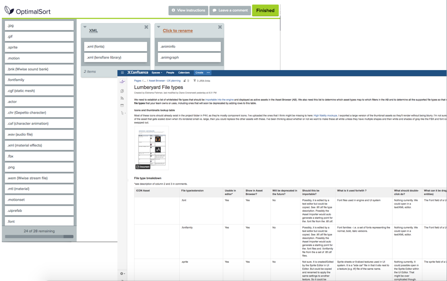Select the .motionset card

tap(39, 200)
